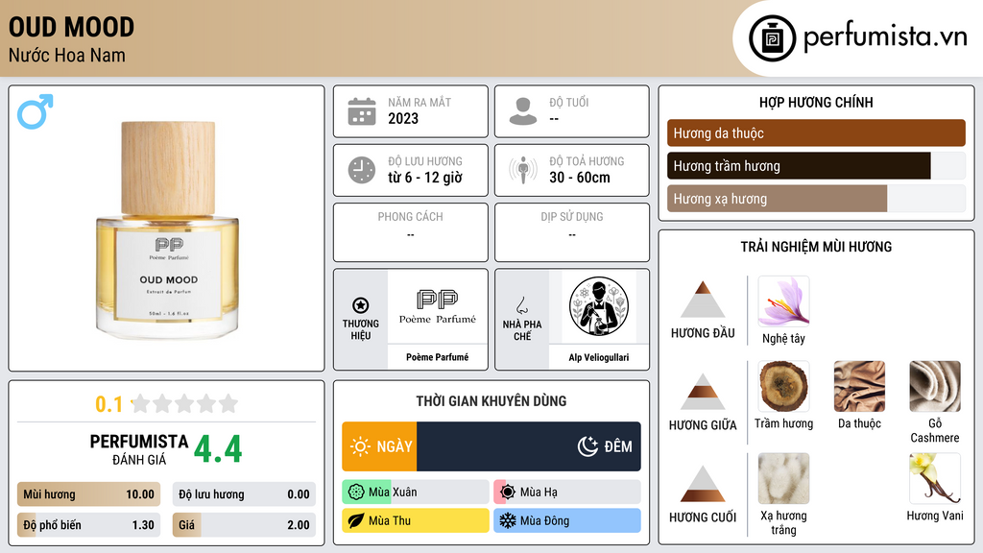This screenshot has width=983, height=553.
Task: Select the Xạ hương trắng note image
Action: 783,478
